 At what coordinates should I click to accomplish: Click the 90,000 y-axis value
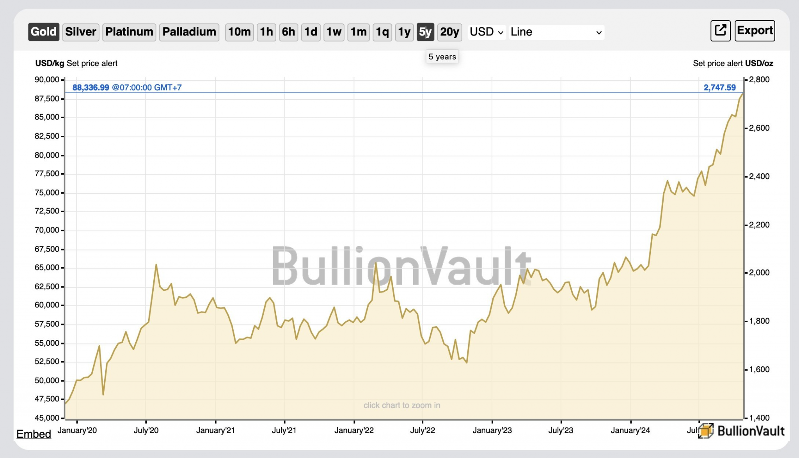pyautogui.click(x=47, y=80)
